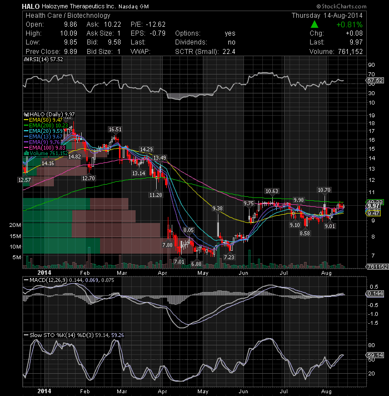Click the 7.23 price label
Screen dimensions: 389x396
(x=229, y=257)
